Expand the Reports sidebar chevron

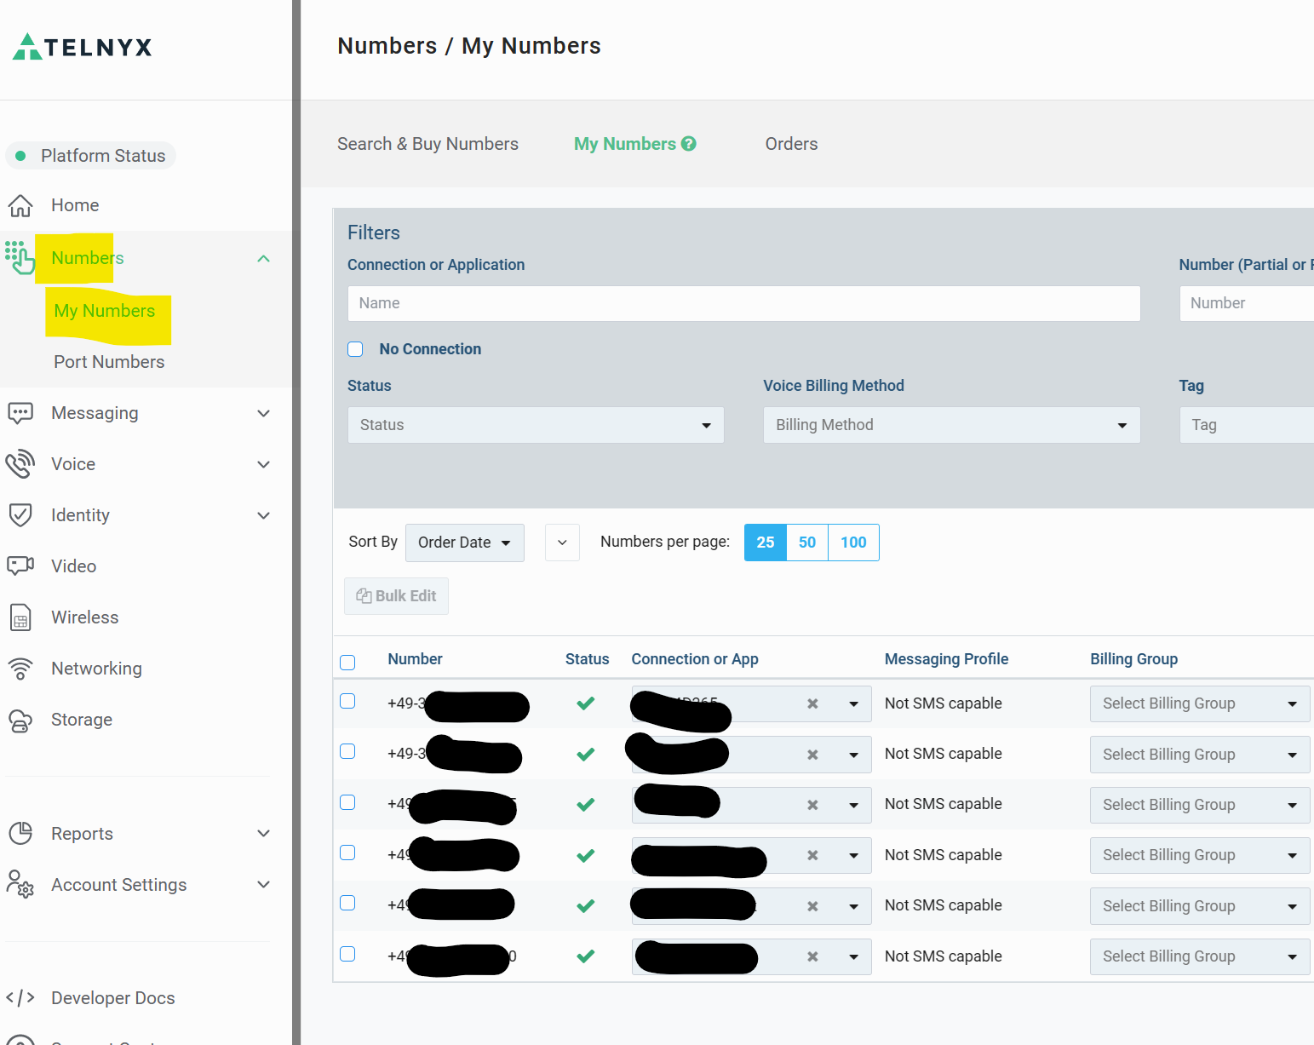(x=263, y=833)
